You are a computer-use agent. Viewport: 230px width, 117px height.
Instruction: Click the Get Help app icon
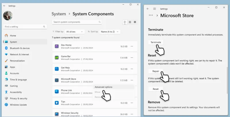point(57,69)
